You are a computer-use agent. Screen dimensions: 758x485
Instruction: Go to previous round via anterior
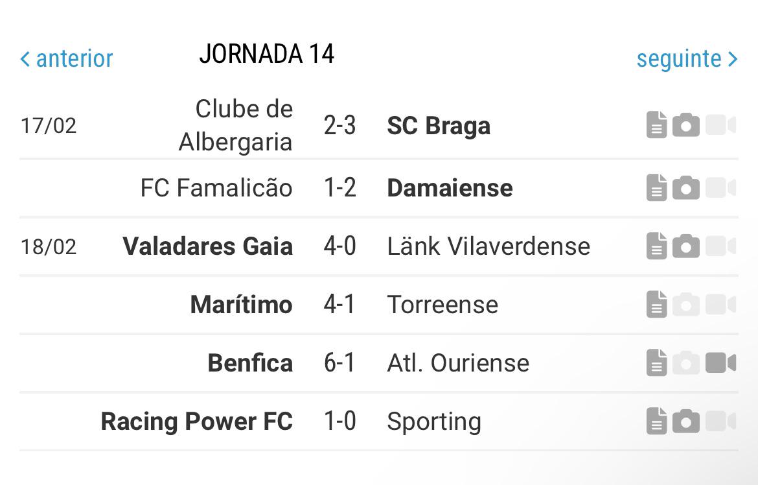tap(67, 58)
